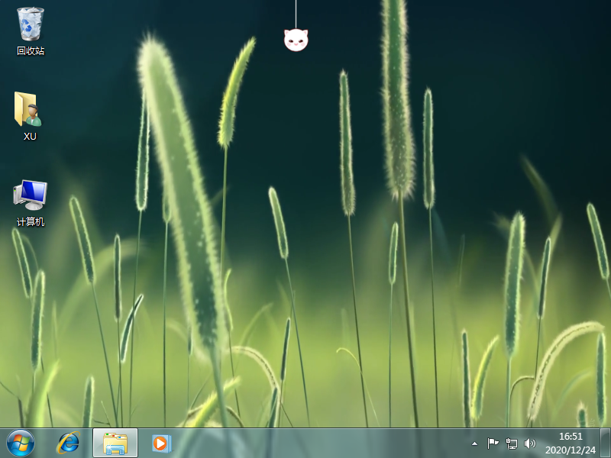611x458 pixels.
Task: Click the hanging white cat widget
Action: [x=296, y=40]
